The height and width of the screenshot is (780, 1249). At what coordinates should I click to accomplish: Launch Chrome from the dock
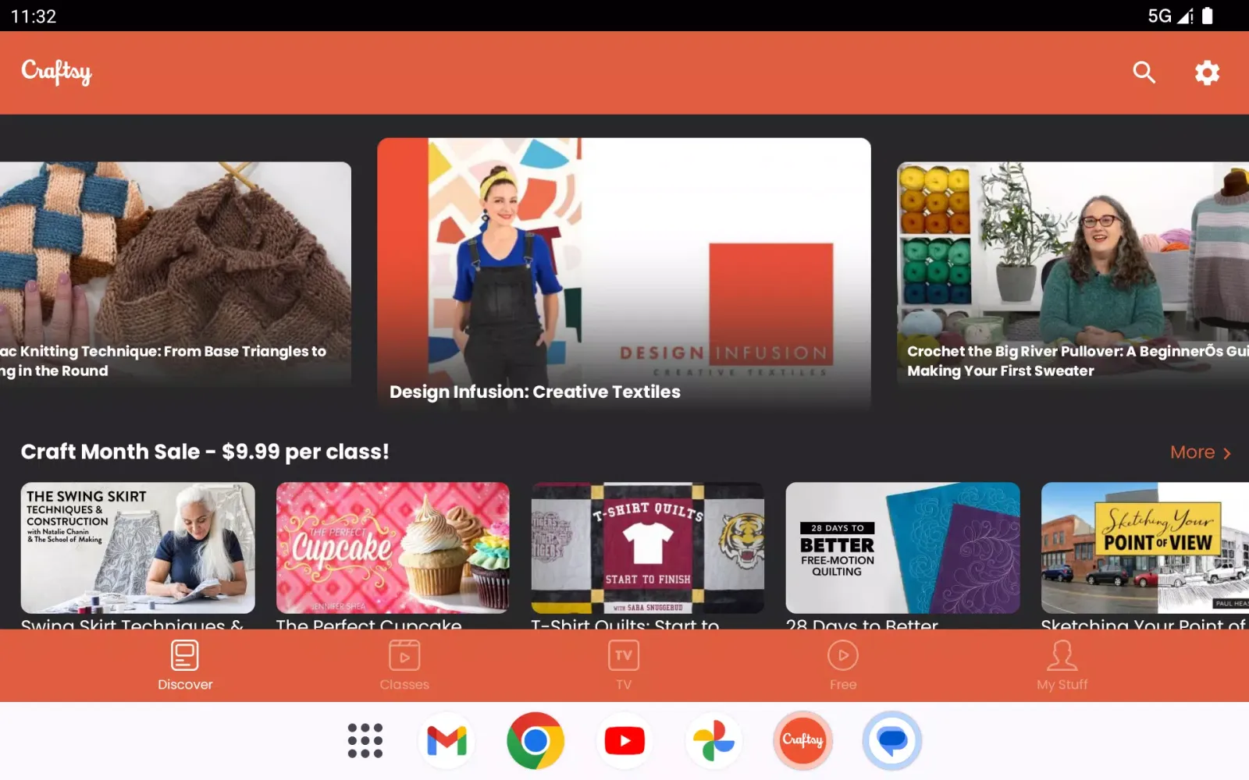(536, 740)
